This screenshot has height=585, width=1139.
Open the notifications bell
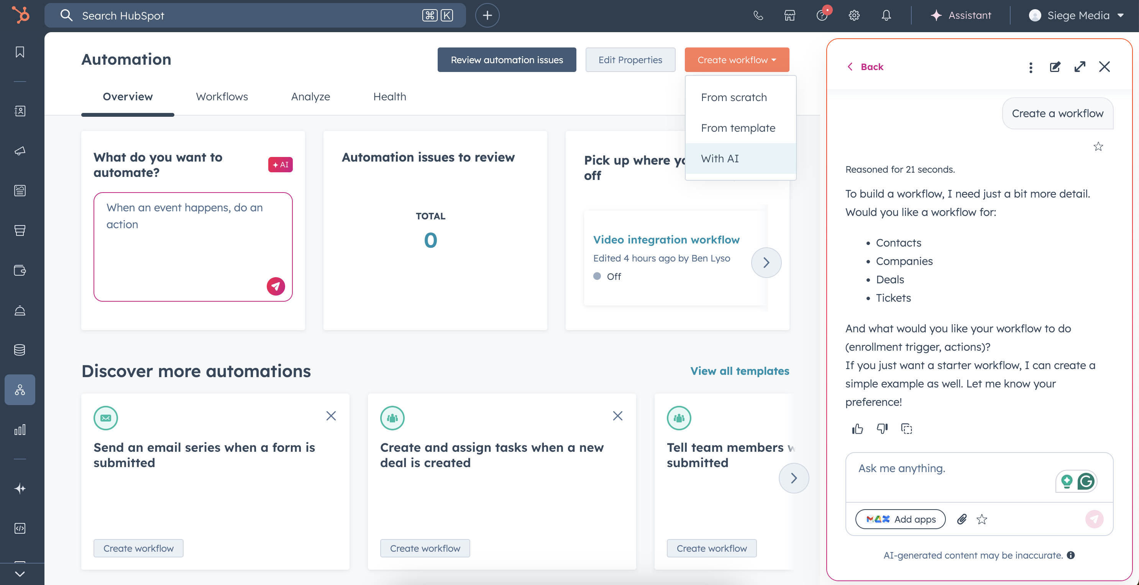886,15
